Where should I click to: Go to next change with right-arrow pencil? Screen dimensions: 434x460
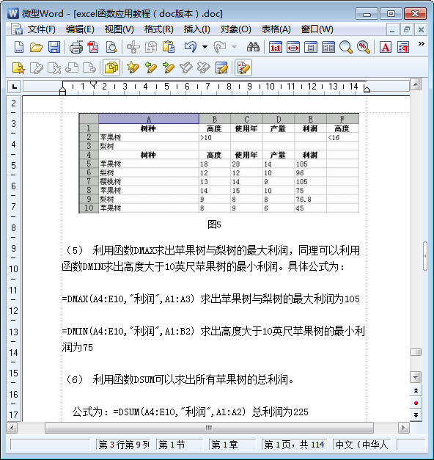tap(169, 67)
